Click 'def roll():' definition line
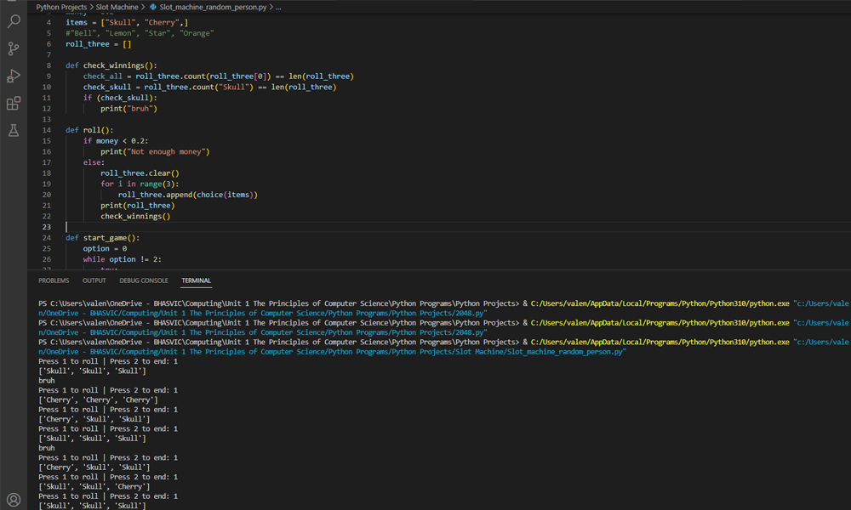Screen dimensions: 851x510 [x=89, y=130]
